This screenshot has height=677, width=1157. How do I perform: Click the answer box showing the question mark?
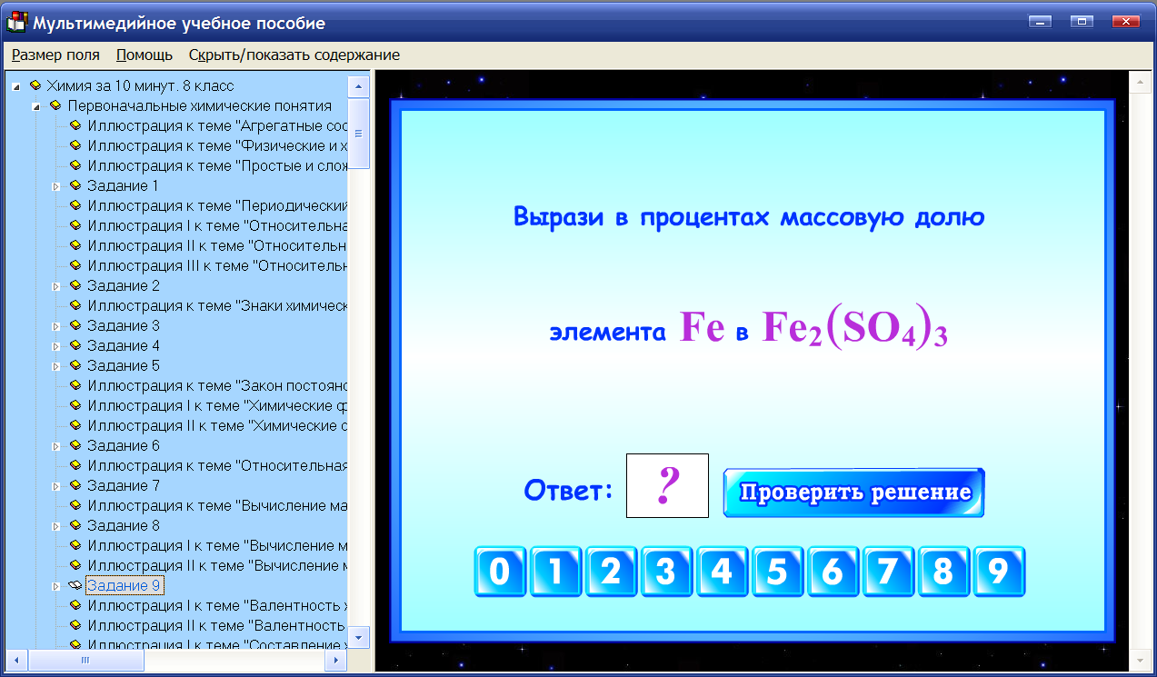(666, 485)
